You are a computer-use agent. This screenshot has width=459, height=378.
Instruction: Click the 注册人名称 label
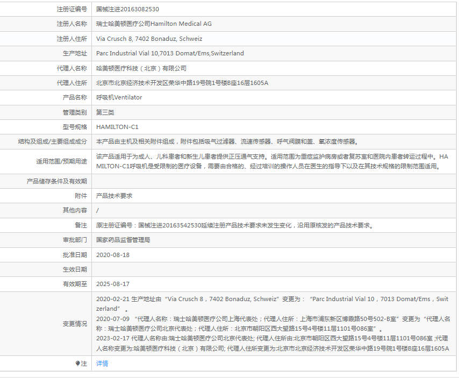pyautogui.click(x=72, y=24)
